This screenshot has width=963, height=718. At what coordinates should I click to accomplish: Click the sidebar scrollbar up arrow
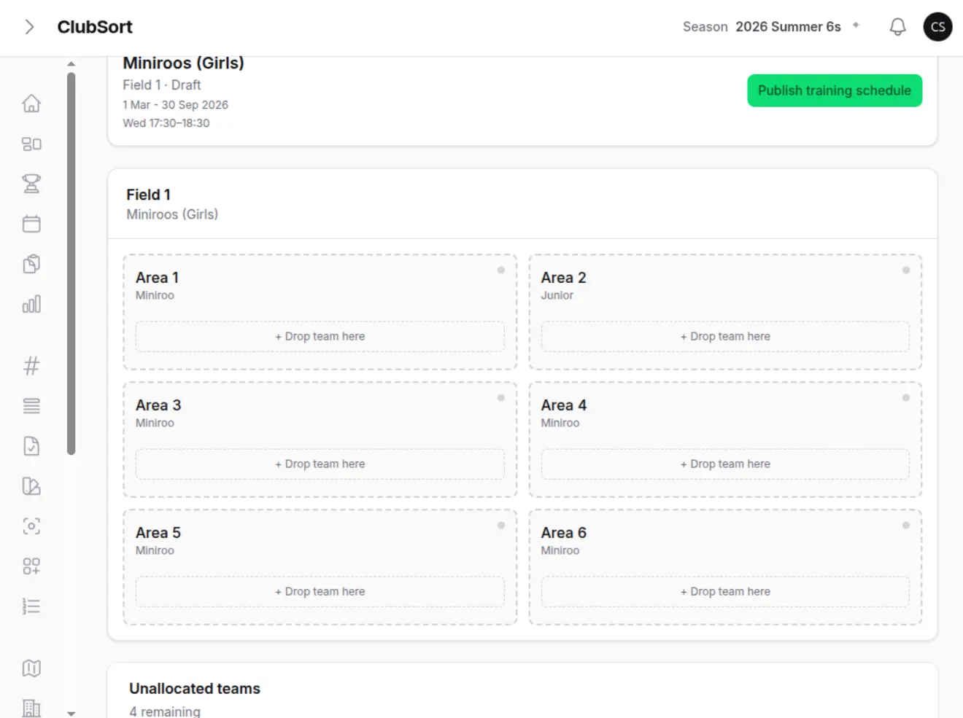click(x=71, y=64)
